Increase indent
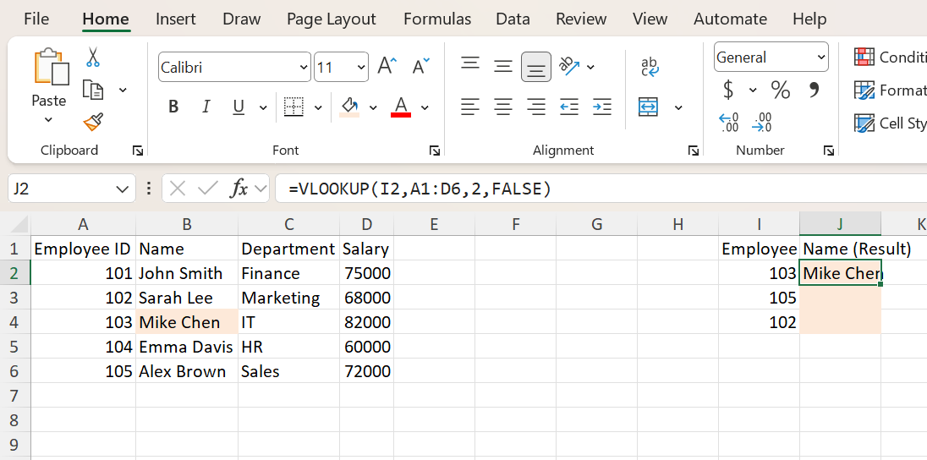The height and width of the screenshot is (460, 927). (602, 107)
